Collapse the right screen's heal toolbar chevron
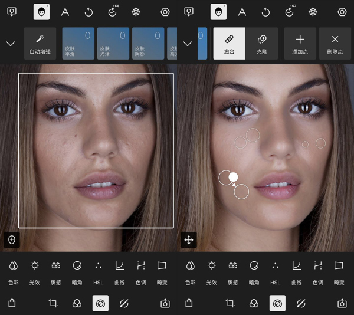 (x=188, y=44)
